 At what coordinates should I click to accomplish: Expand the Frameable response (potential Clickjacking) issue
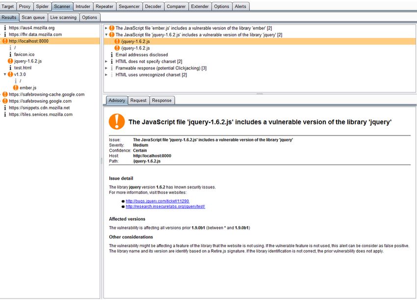[106, 68]
